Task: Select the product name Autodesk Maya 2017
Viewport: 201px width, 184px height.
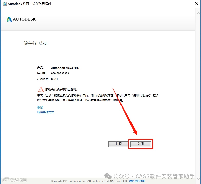Action: pyautogui.click(x=65, y=68)
